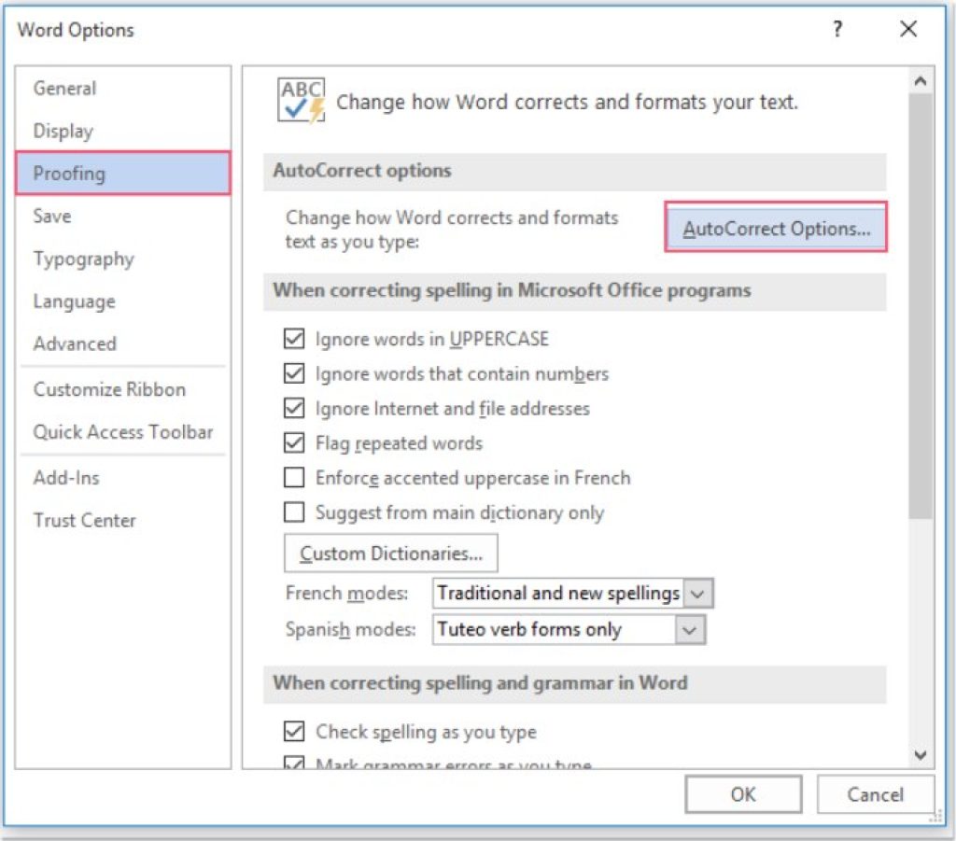The width and height of the screenshot is (956, 841).
Task: Disable Ignore Internet and file addresses
Action: (295, 408)
